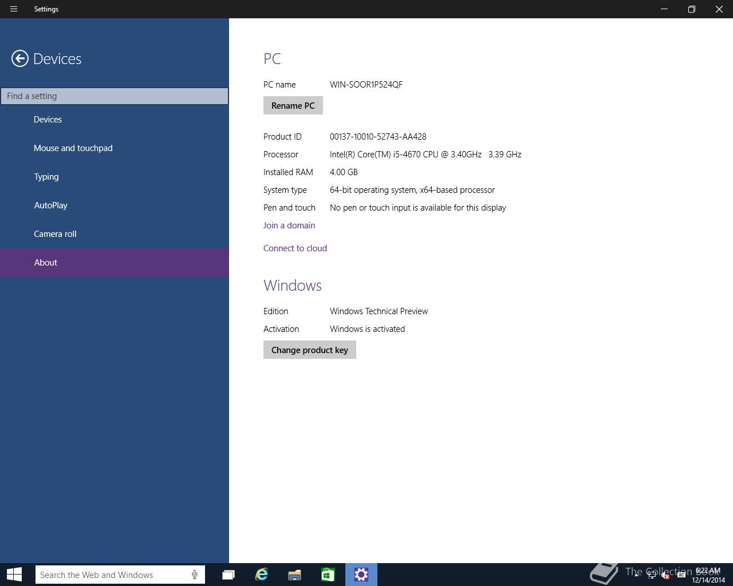
Task: Close the Settings window
Action: point(719,9)
